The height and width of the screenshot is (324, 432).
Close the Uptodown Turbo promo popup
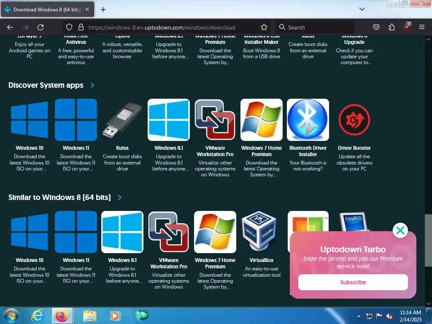click(x=400, y=230)
